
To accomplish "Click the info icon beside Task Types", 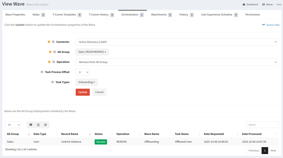I will tap(53, 82).
